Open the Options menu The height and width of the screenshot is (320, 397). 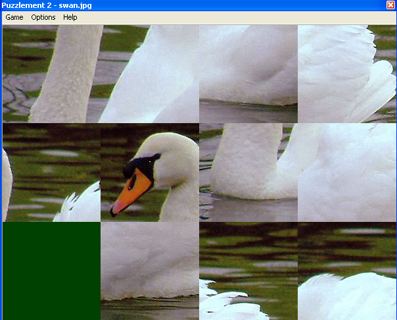43,17
